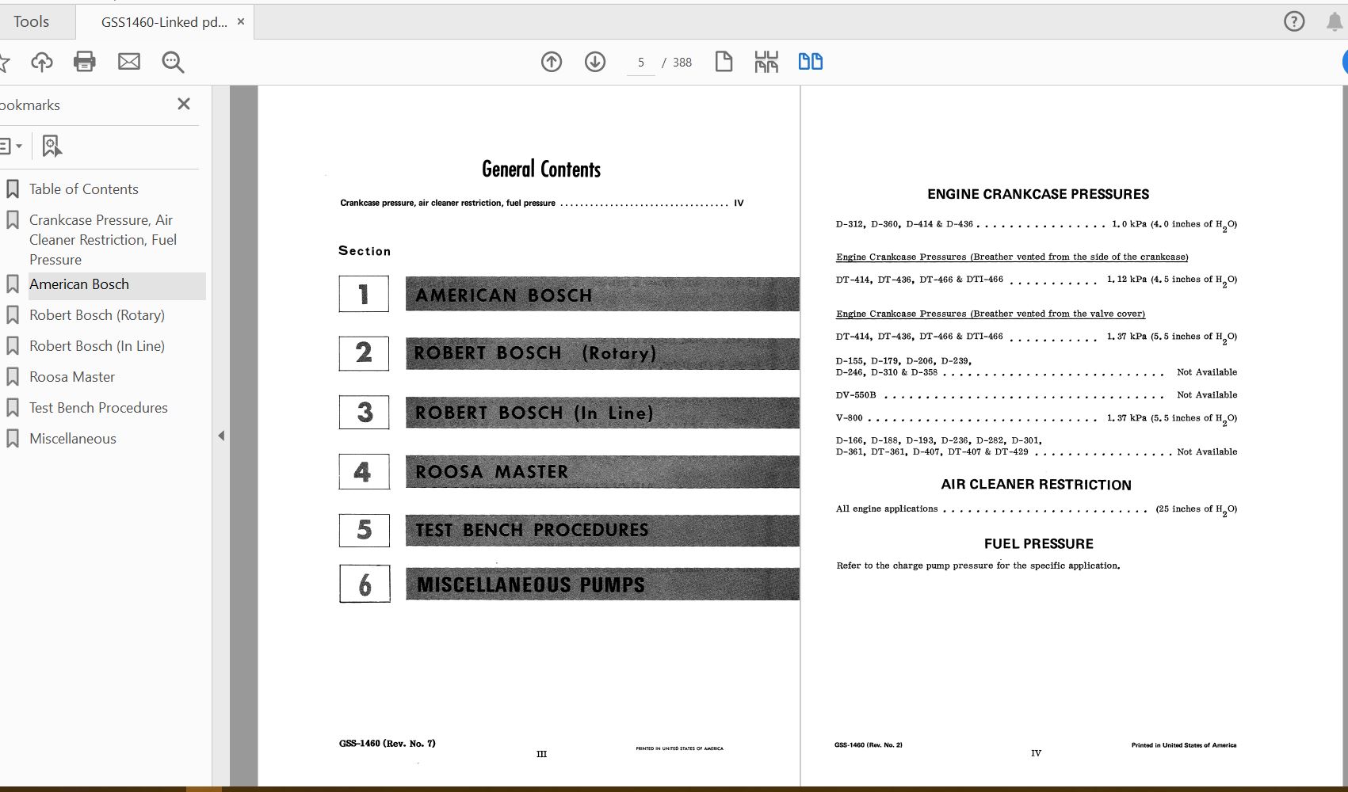1348x792 pixels.
Task: Print the document with the printer icon
Action: coord(85,62)
